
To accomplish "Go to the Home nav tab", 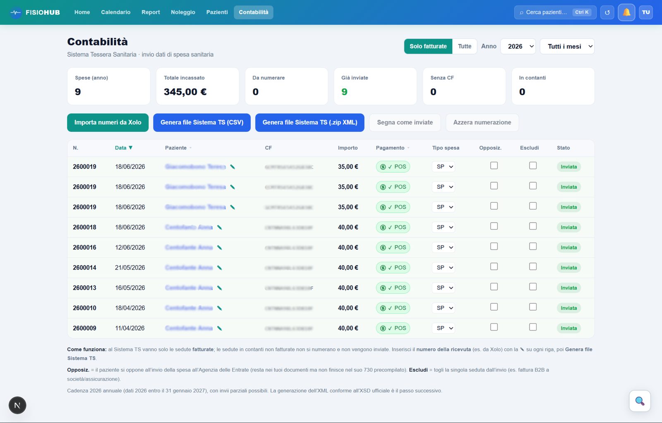I will [x=82, y=12].
